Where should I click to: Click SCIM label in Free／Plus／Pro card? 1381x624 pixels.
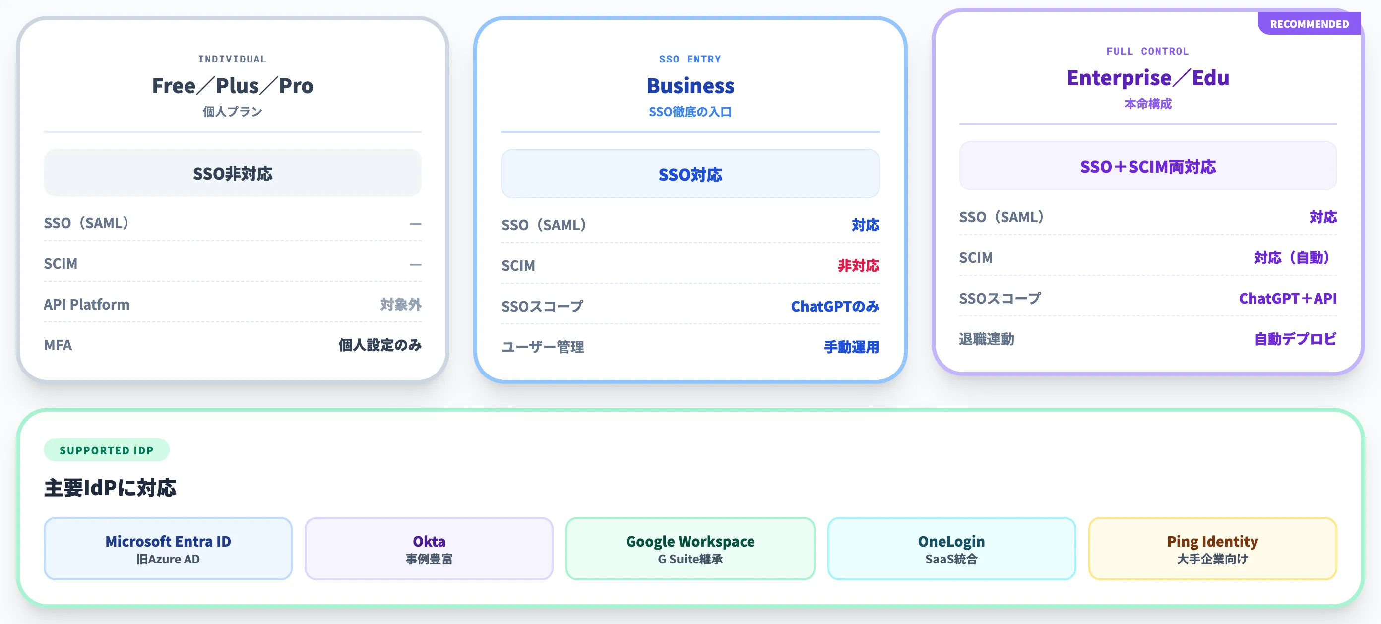(x=61, y=263)
